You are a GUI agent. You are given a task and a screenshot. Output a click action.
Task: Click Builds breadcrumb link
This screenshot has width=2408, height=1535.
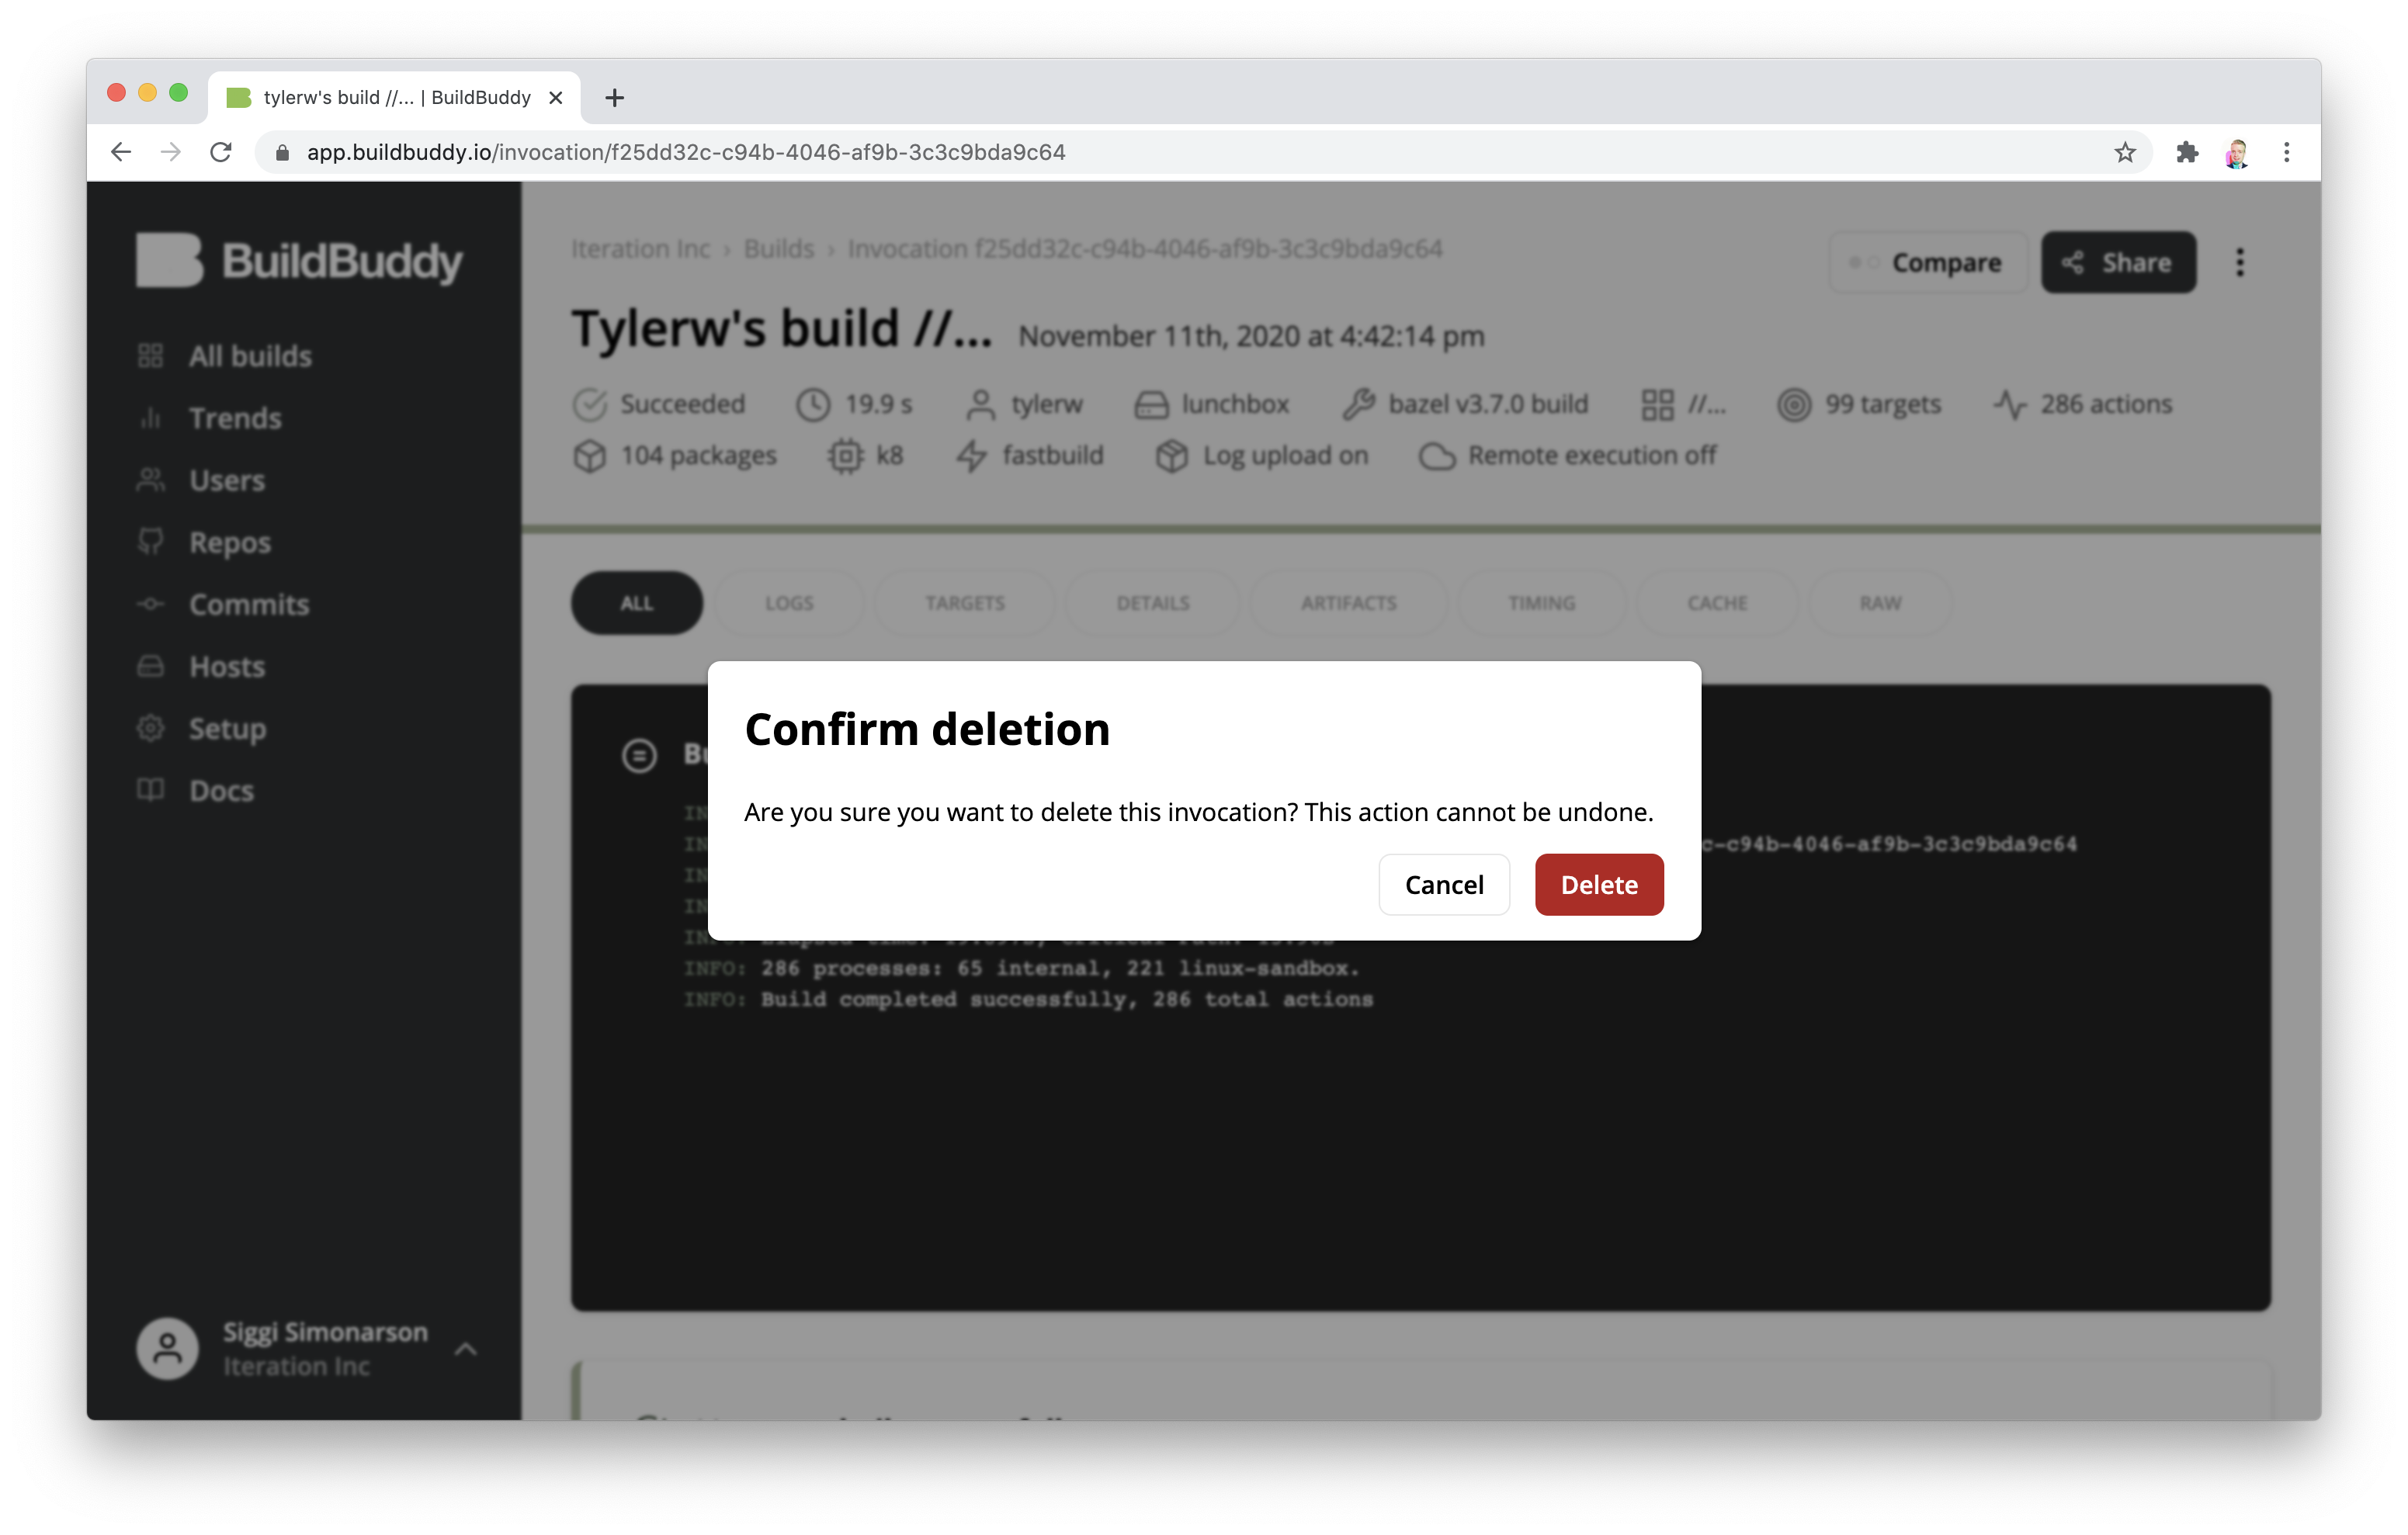778,248
